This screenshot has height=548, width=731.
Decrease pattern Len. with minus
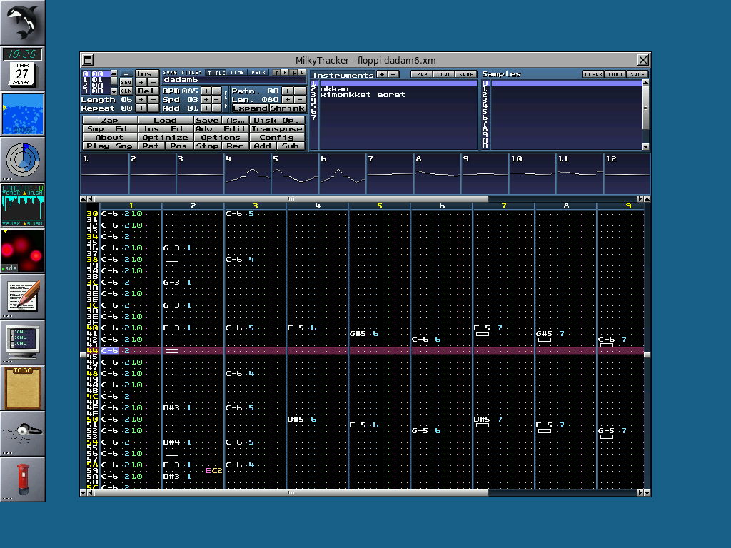point(299,99)
